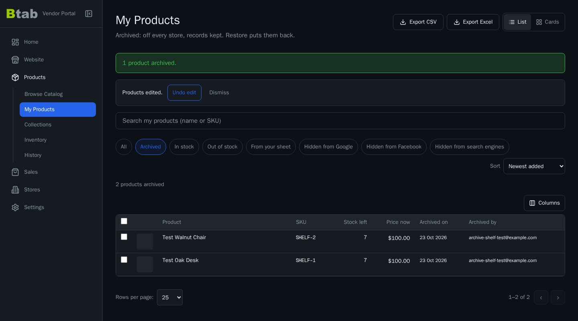Click the Test Oak Desk thumbnail

(145, 264)
